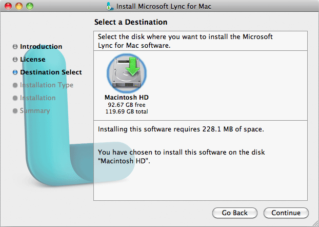Click the License step bullet
The width and height of the screenshot is (319, 227).
(15, 59)
